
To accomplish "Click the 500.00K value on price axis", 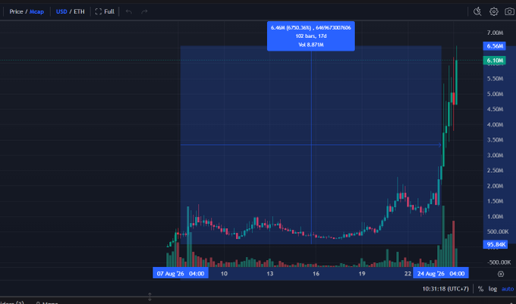I will pyautogui.click(x=498, y=231).
